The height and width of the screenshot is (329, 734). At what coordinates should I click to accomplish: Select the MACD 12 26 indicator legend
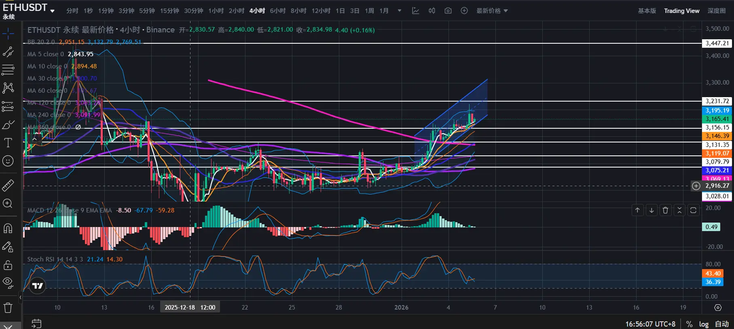[70, 210]
